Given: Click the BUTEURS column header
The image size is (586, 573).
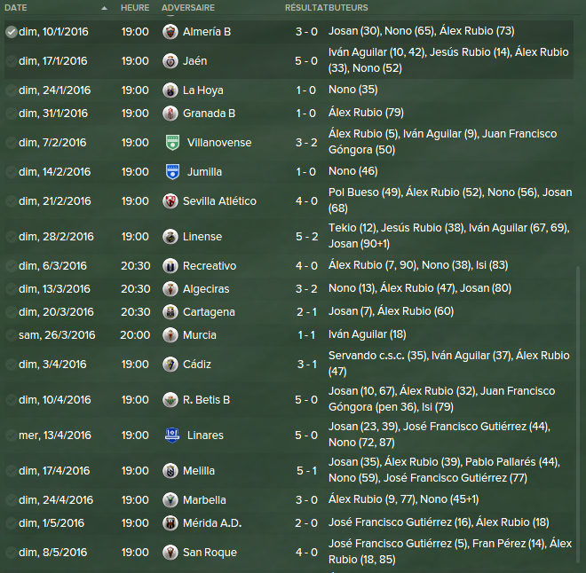Looking at the screenshot, I should point(350,8).
